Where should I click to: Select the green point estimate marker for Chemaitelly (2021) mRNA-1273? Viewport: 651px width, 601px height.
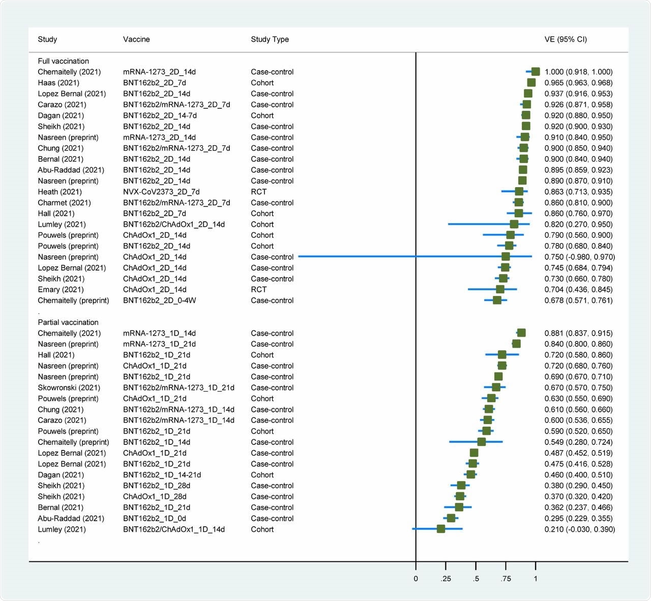pos(535,72)
